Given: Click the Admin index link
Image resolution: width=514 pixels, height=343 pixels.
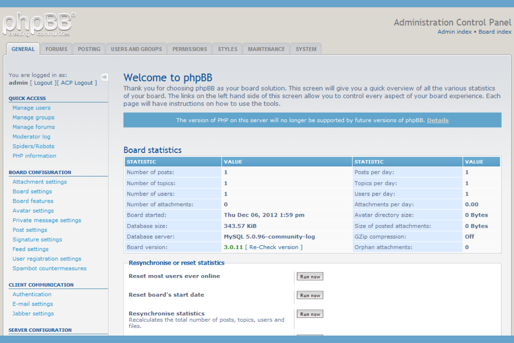Looking at the screenshot, I should 454,32.
